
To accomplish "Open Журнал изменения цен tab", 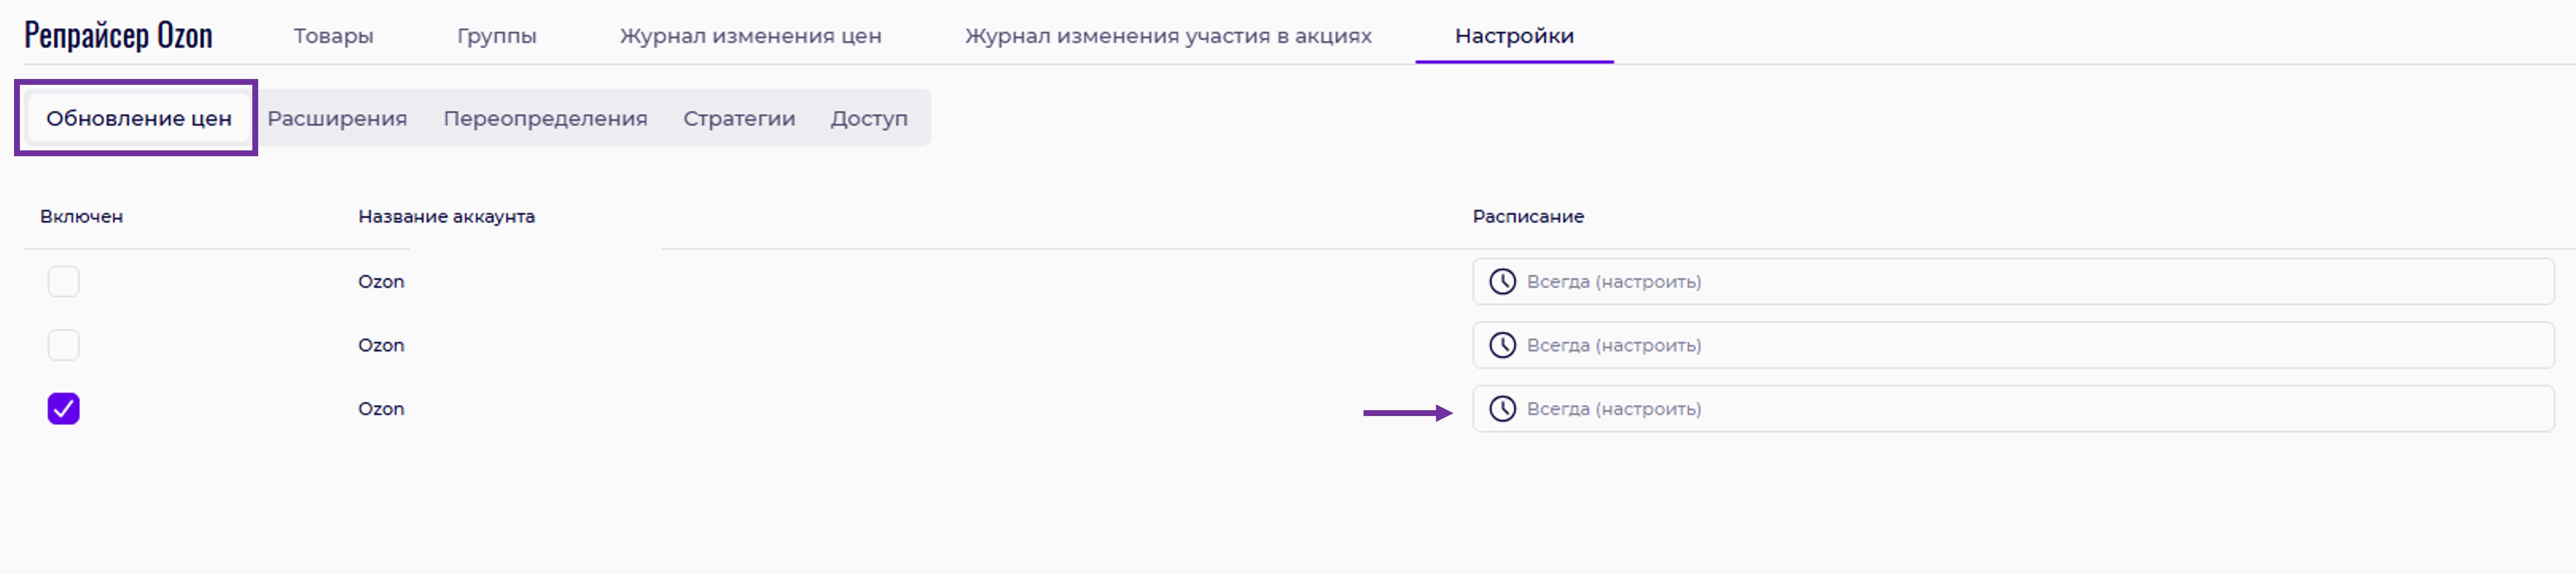I will coord(750,36).
